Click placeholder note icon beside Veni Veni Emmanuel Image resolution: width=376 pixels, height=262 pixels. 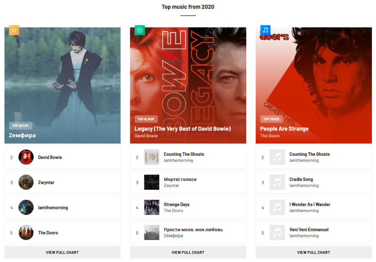click(x=277, y=232)
